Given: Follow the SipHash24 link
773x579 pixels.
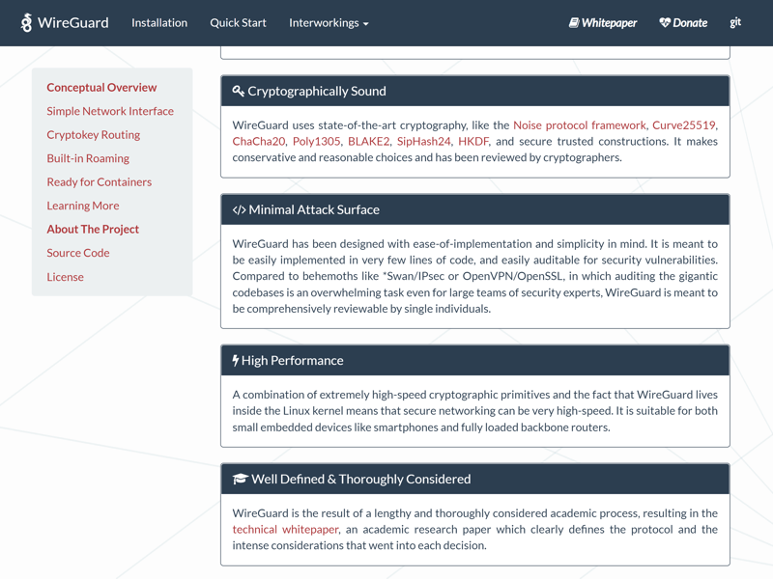Looking at the screenshot, I should (x=423, y=141).
